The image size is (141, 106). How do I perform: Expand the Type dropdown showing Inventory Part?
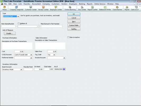[18, 16]
